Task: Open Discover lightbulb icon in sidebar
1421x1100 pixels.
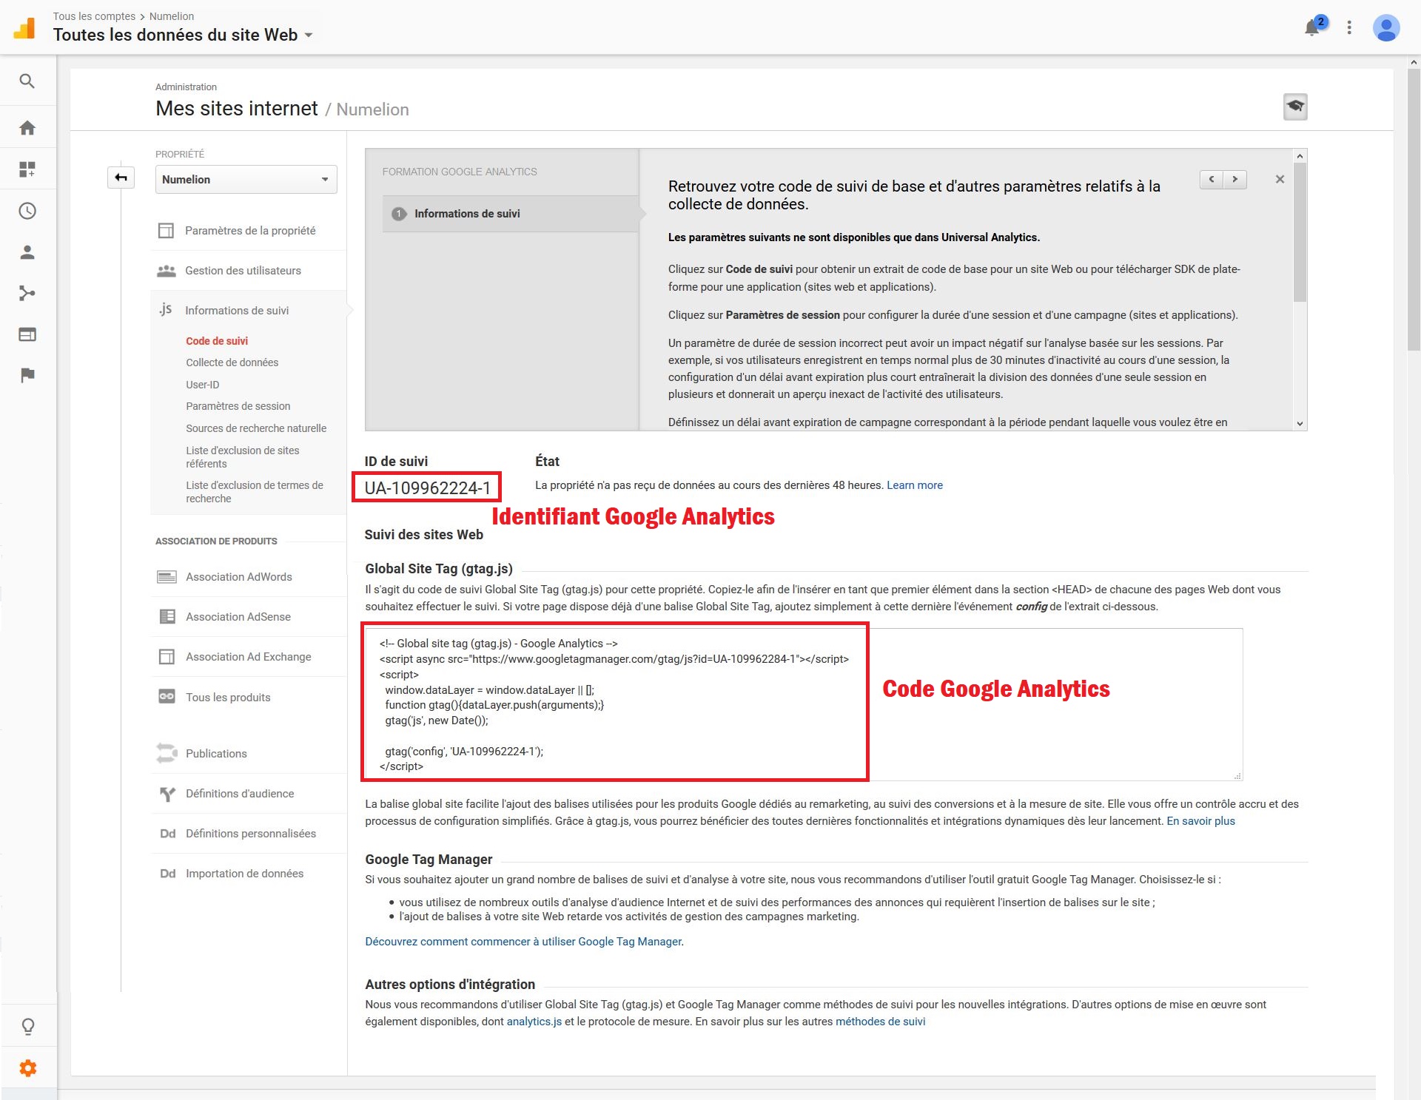Action: click(x=27, y=1027)
